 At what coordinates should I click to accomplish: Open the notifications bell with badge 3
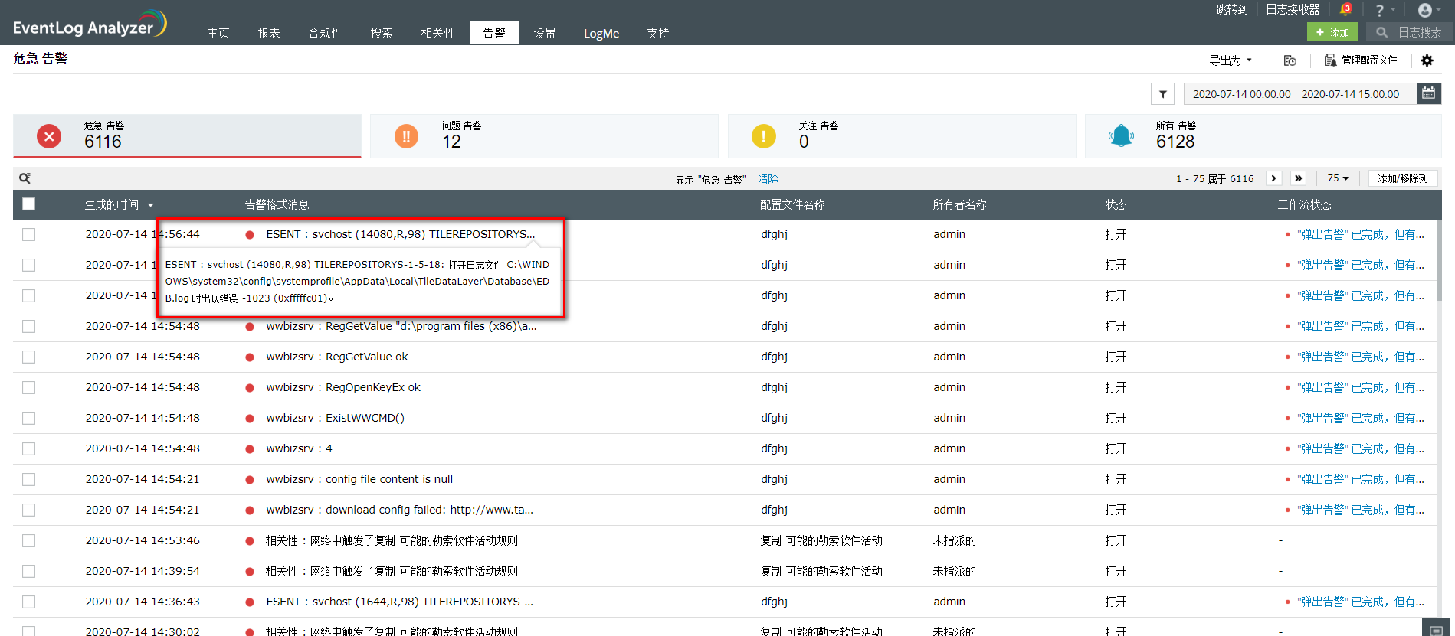click(1345, 10)
